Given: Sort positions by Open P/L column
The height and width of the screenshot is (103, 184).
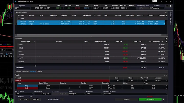Looking at the screenshot, I should pos(119,42).
